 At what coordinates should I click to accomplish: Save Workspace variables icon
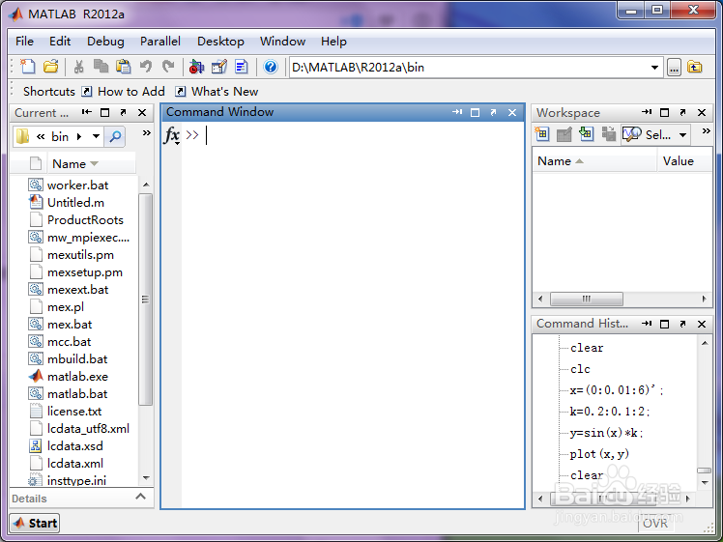pos(609,134)
